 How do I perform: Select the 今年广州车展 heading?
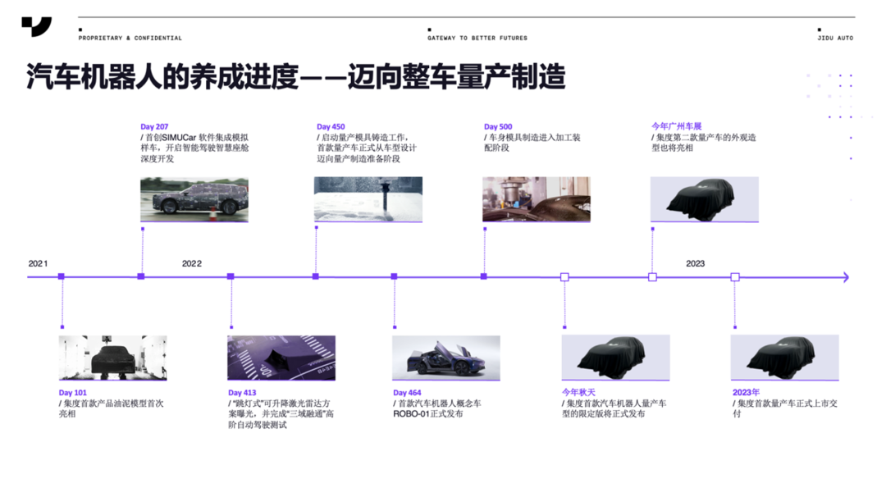coord(676,126)
